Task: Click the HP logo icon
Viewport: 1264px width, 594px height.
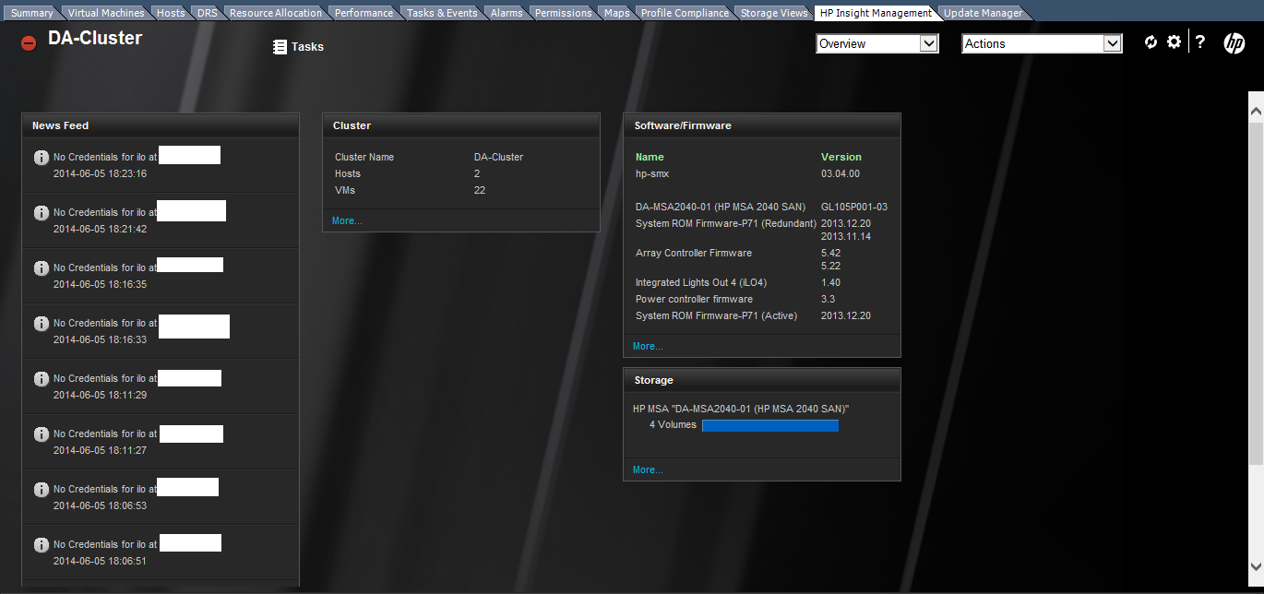Action: (x=1234, y=43)
